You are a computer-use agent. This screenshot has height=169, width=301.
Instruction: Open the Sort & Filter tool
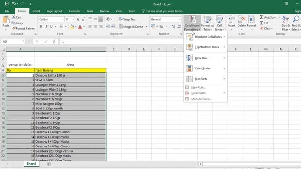coord(285,23)
